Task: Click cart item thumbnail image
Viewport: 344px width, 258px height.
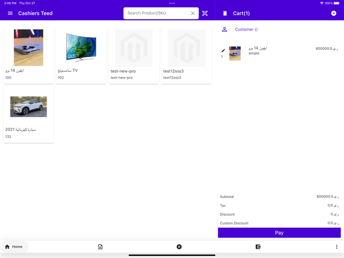Action: pyautogui.click(x=235, y=53)
